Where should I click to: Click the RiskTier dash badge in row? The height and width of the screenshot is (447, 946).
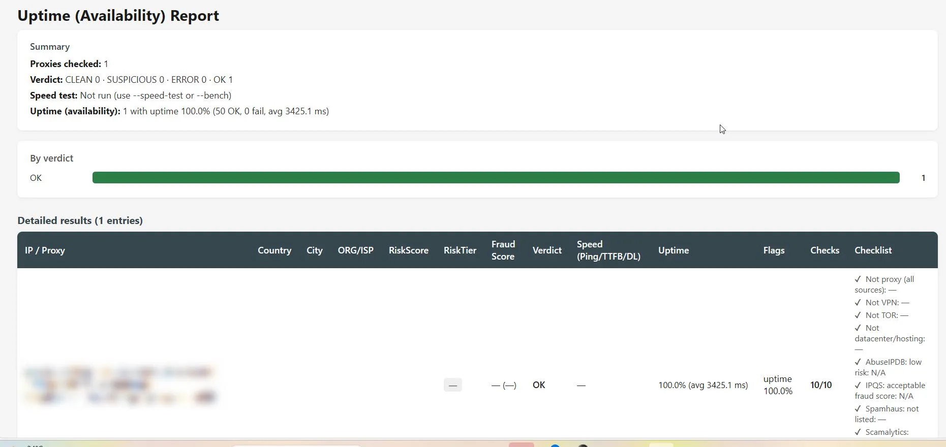coord(452,385)
